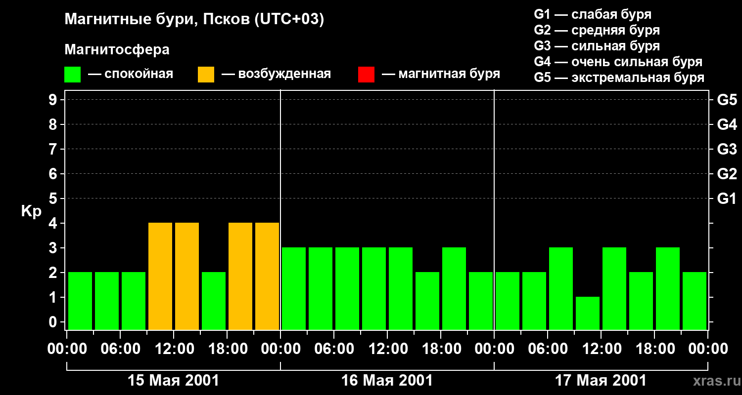This screenshot has width=742, height=395.
Task: Click the 'G1 — слабая буря' legend line
Action: coord(592,14)
